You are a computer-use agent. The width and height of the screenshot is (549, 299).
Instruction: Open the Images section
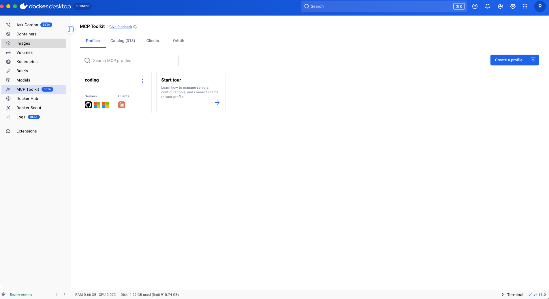(x=34, y=43)
